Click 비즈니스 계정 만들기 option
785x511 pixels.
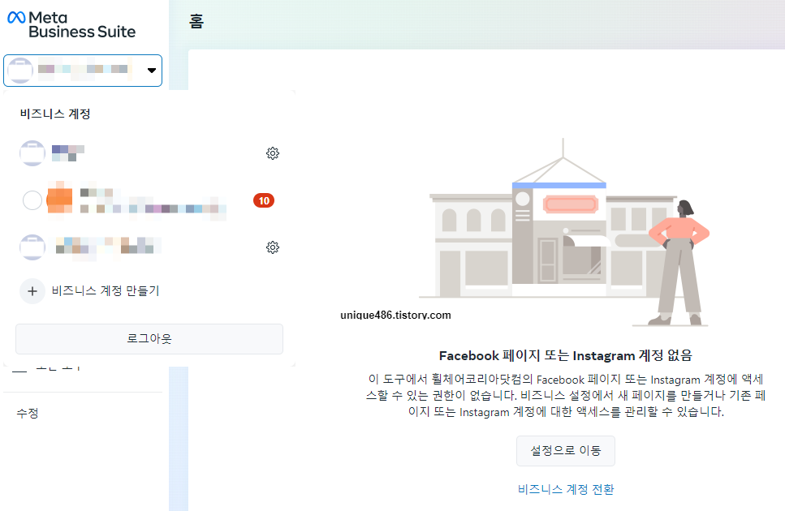pos(106,291)
